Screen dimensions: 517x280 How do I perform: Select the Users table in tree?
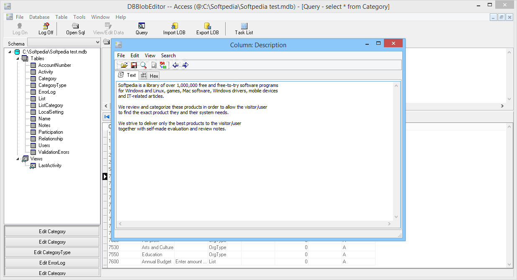point(44,145)
